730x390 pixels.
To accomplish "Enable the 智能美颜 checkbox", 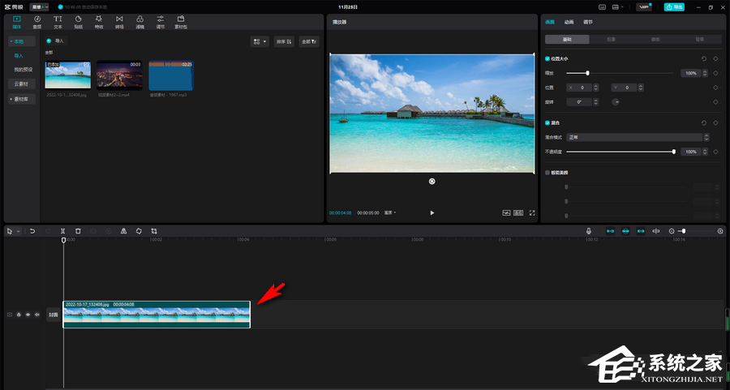I will tap(547, 172).
